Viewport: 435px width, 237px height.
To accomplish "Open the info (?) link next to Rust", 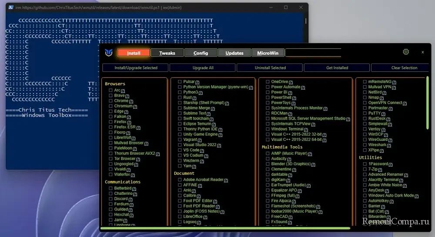I will (194, 98).
